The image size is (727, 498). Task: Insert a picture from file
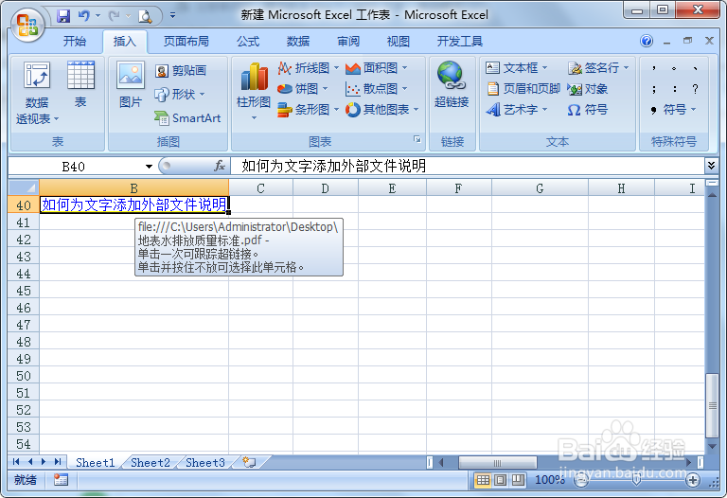pos(131,84)
